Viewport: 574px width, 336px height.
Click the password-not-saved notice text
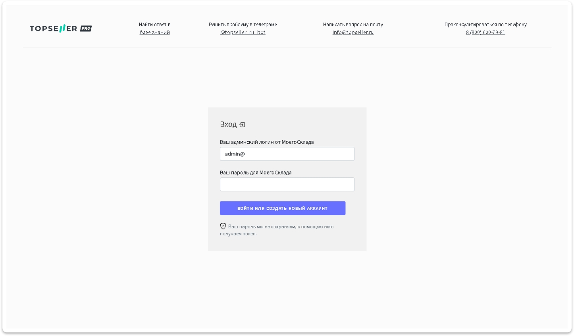pyautogui.click(x=280, y=227)
